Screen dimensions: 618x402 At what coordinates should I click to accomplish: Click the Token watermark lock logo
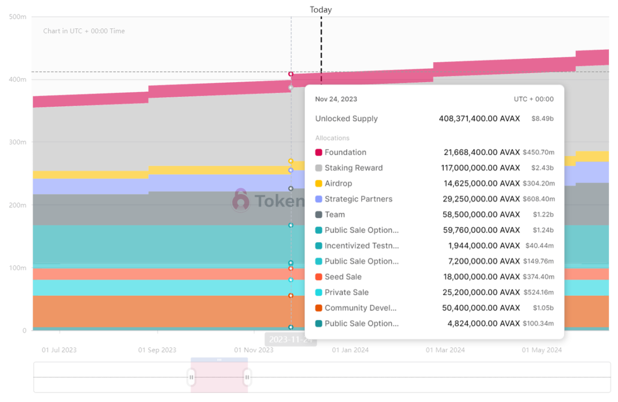click(x=241, y=200)
